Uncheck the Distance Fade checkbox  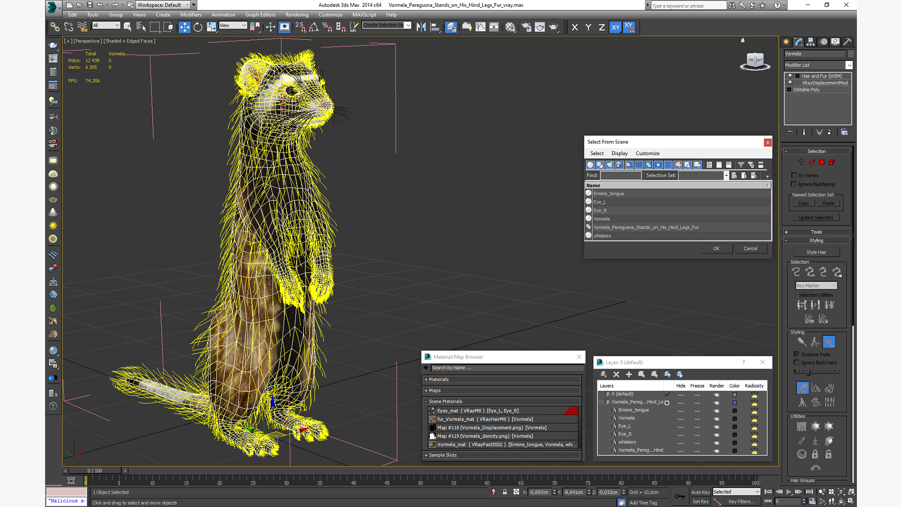(x=797, y=354)
